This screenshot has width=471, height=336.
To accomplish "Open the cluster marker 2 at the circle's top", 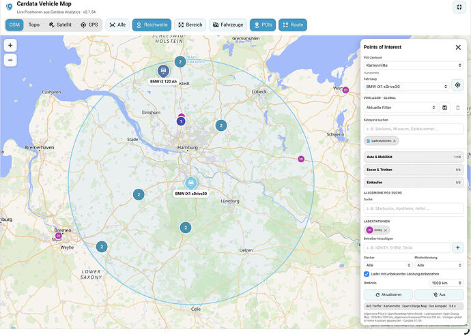I will (180, 62).
